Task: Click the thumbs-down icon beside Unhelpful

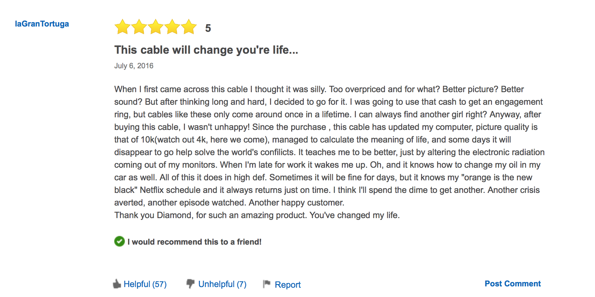Action: pyautogui.click(x=190, y=284)
